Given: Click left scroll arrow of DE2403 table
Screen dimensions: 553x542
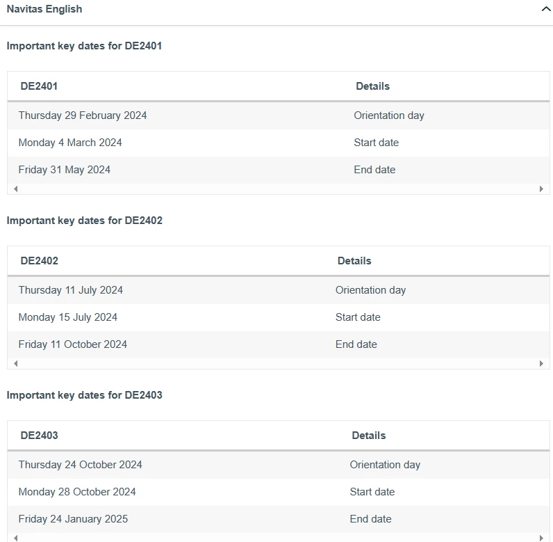Looking at the screenshot, I should [16, 538].
